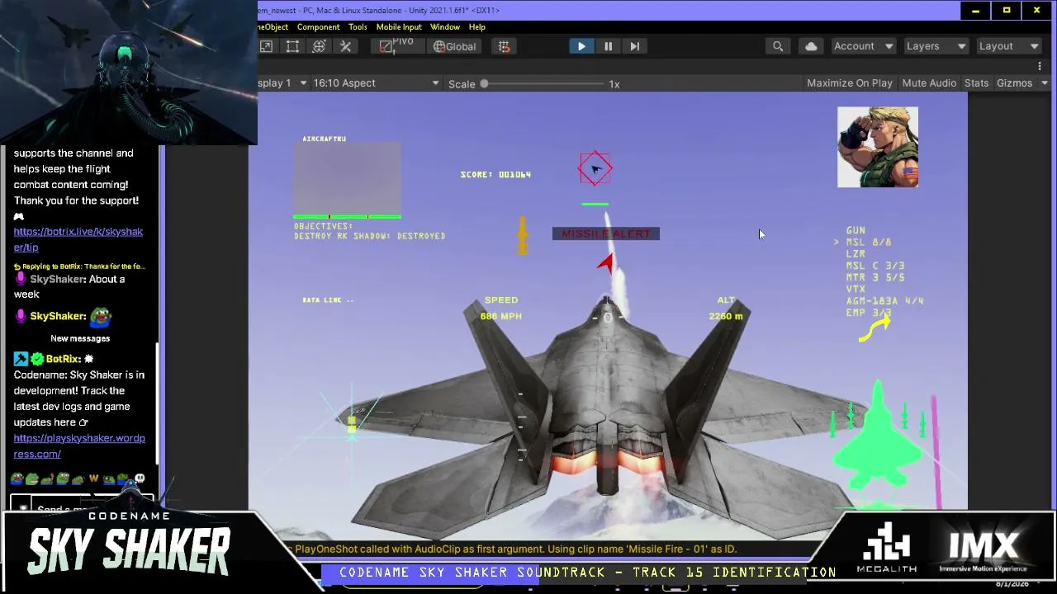
Task: Open the Component menu
Action: pos(318,26)
